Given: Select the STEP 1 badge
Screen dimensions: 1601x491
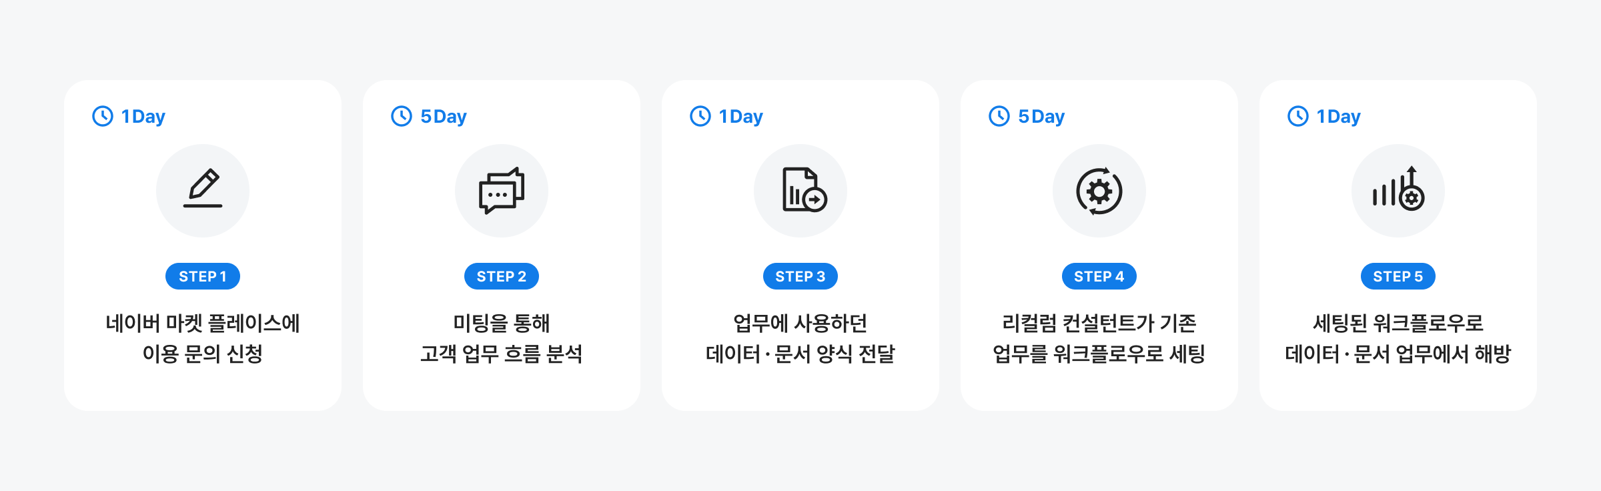Looking at the screenshot, I should (x=203, y=276).
